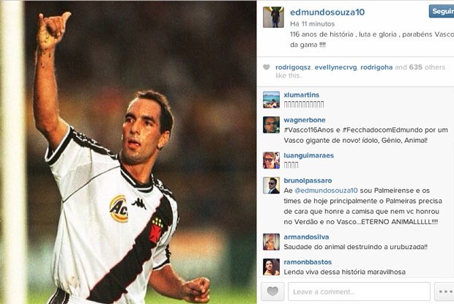Open luanguimaraes commenter avatar
The height and width of the screenshot is (304, 454).
pyautogui.click(x=271, y=160)
